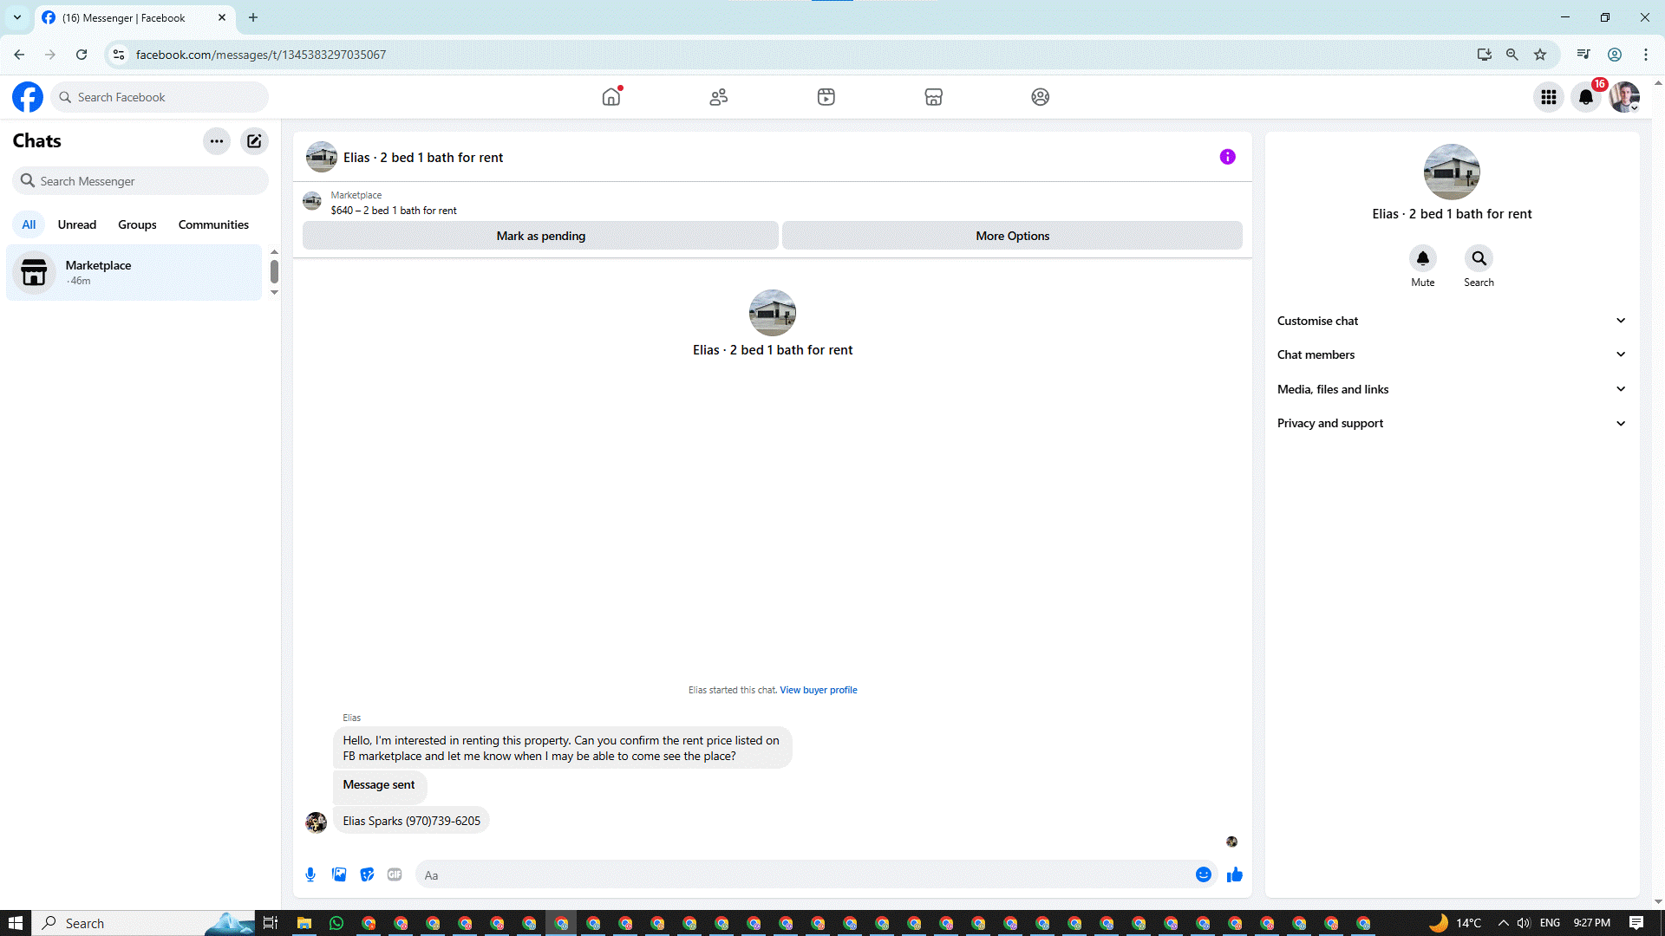Reload the page in the browser
This screenshot has height=936, width=1665.
pos(82,55)
